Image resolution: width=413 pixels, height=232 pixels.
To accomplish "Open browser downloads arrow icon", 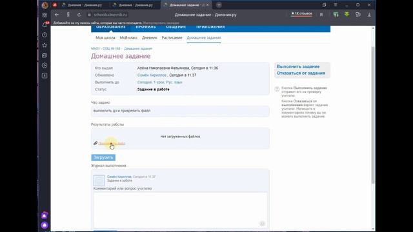I will (x=369, y=15).
